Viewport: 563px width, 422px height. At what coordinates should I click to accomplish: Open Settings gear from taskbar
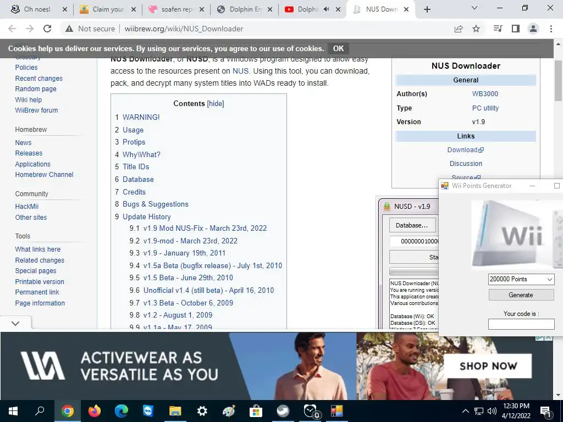point(202,411)
